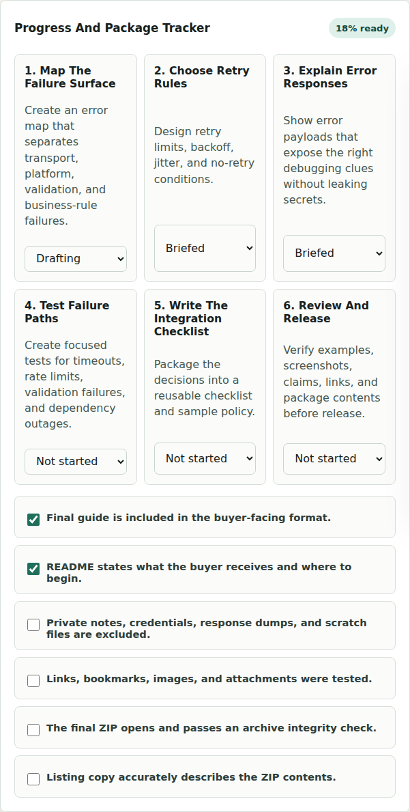The image size is (410, 812).
Task: Select the 1. Map The Failure Surface card title
Action: click(x=70, y=77)
